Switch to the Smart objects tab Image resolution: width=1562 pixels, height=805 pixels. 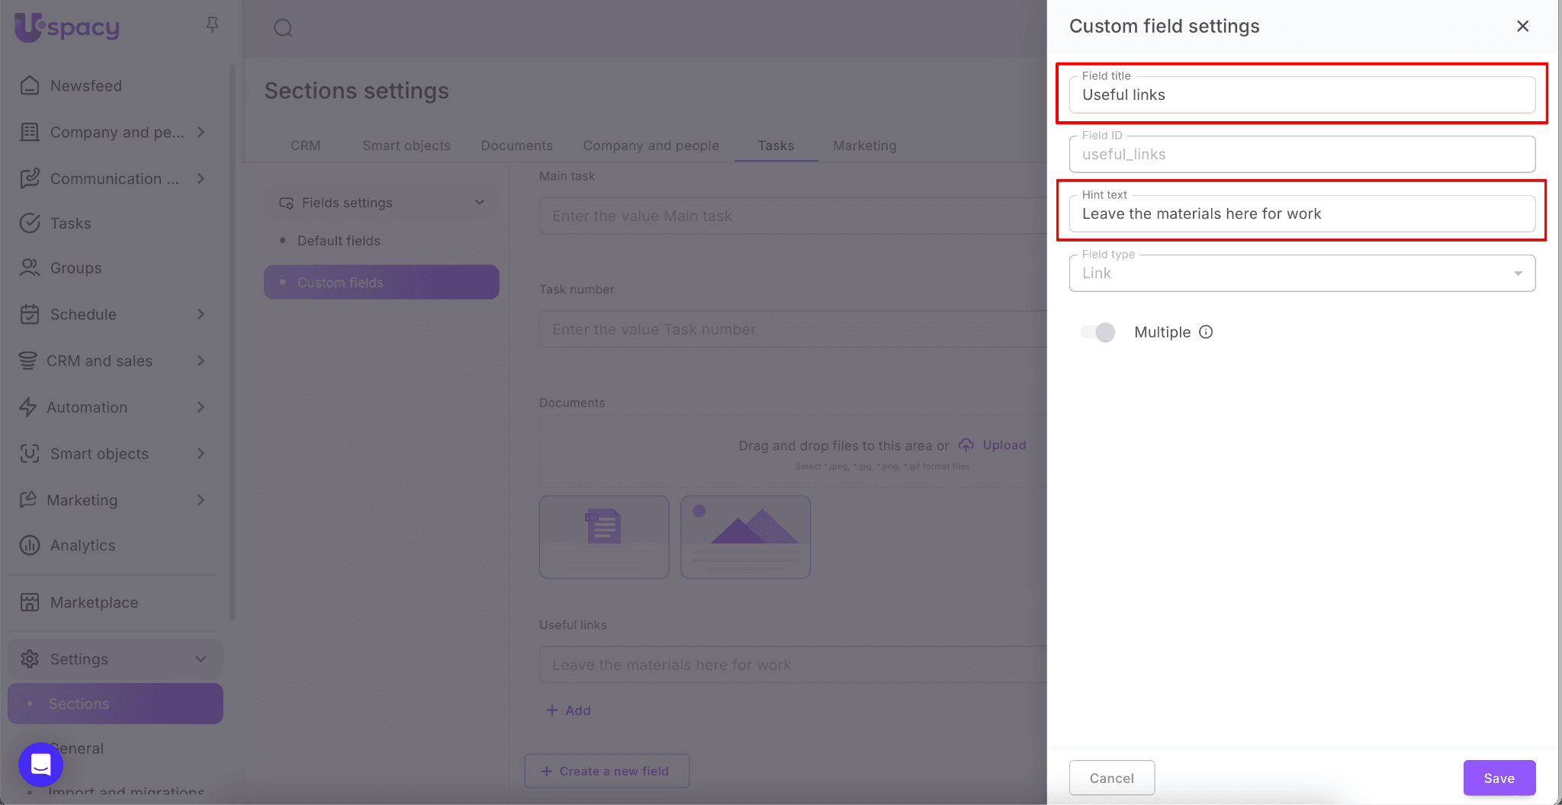(406, 146)
